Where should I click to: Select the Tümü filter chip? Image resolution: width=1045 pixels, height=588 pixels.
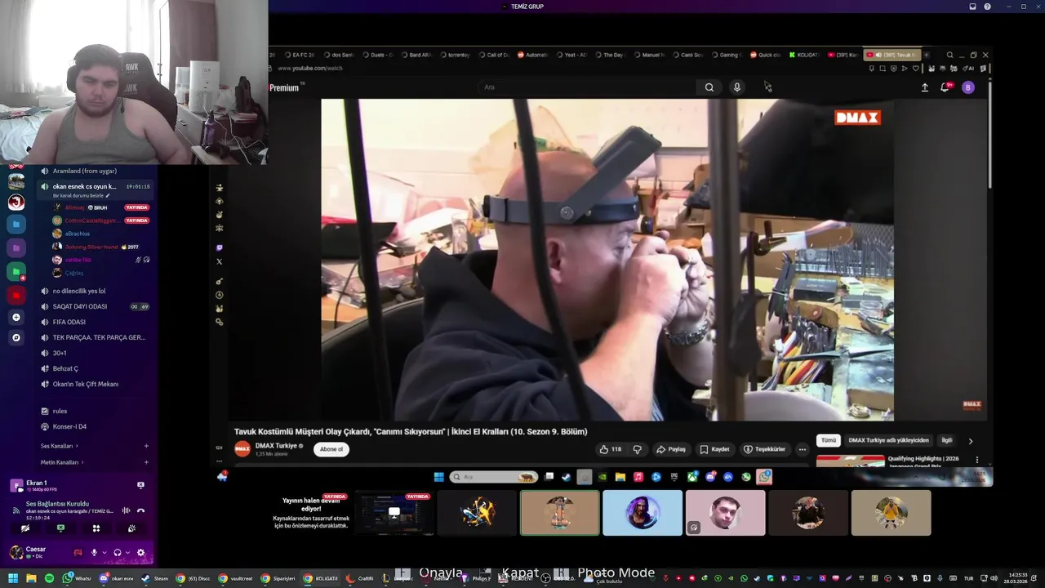829,440
